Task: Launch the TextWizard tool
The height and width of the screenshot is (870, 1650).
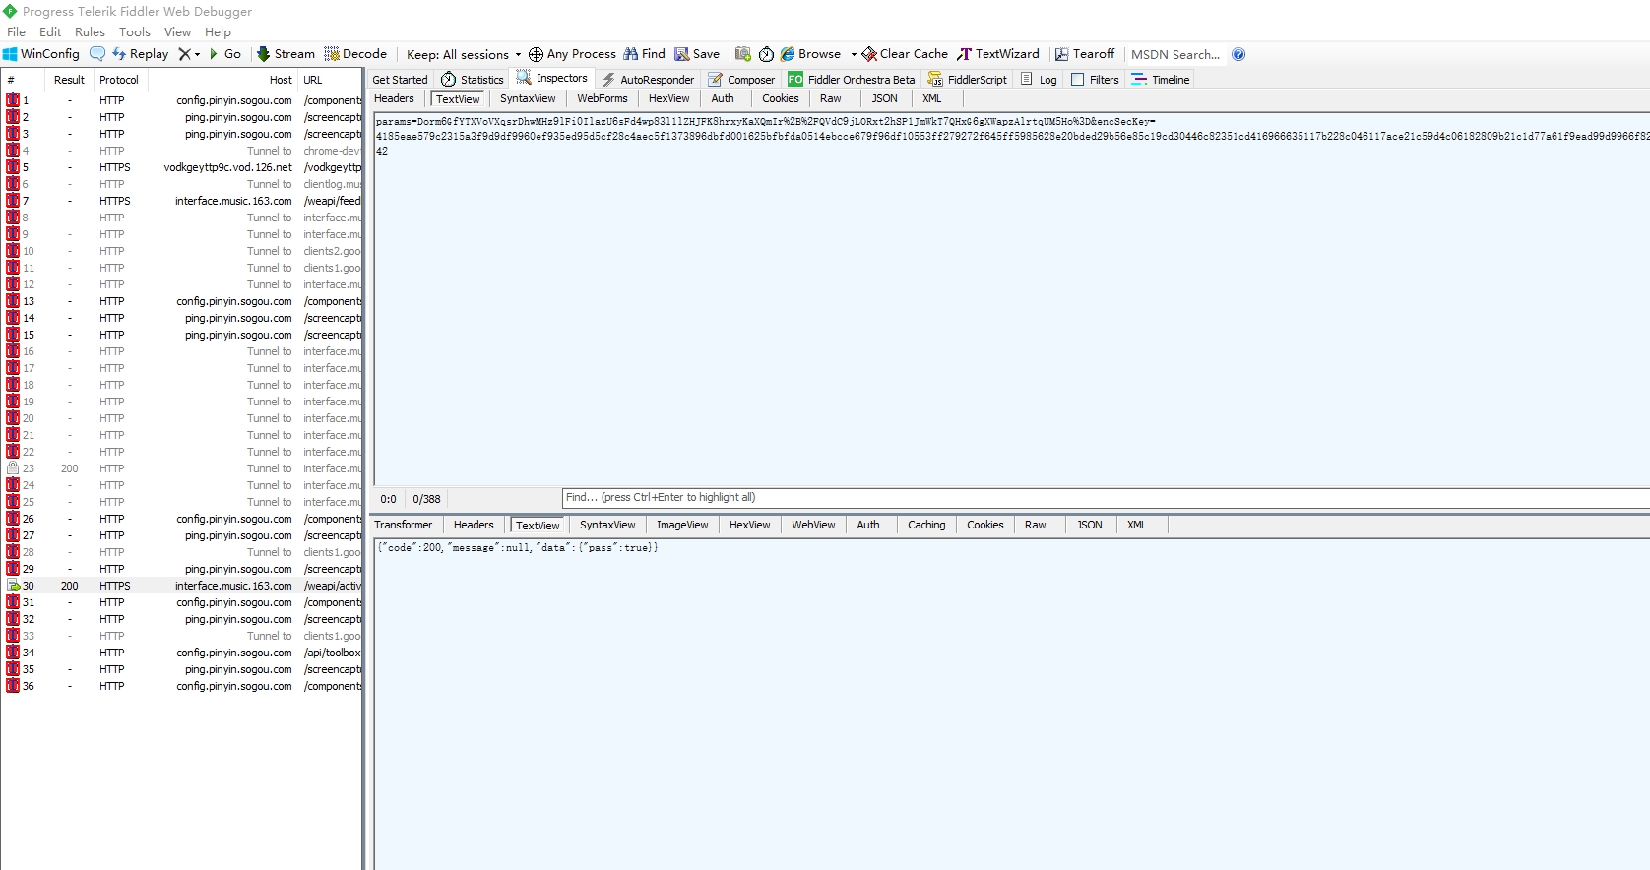Action: [x=998, y=54]
